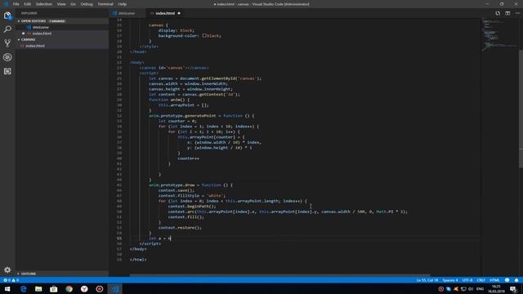
Task: Split the editor to the right
Action: pyautogui.click(x=507, y=13)
